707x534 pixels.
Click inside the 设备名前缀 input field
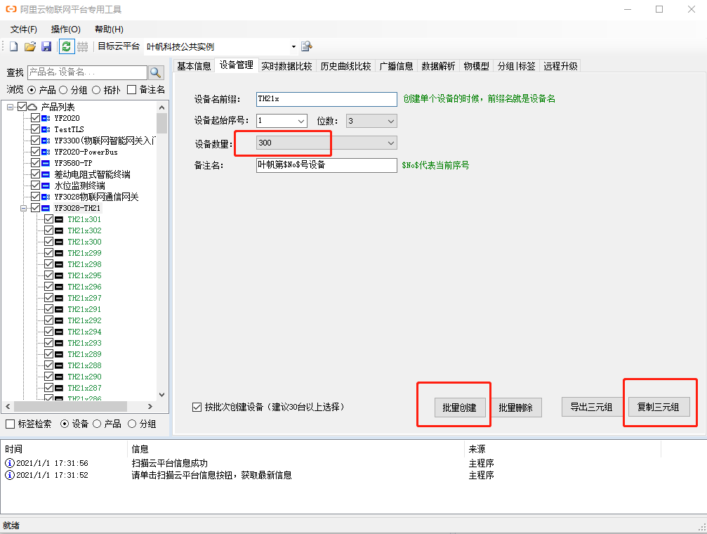[325, 99]
